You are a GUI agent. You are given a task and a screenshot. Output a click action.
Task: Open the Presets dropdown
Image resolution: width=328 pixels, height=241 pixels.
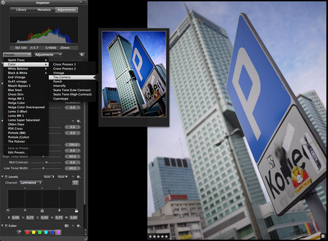(x=17, y=55)
